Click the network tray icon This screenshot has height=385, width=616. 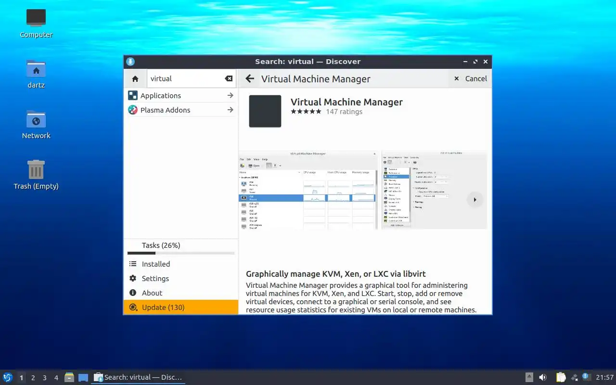tap(574, 377)
